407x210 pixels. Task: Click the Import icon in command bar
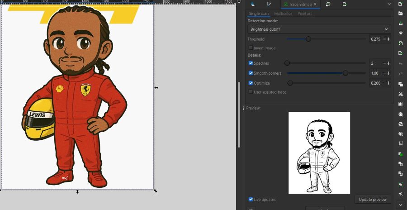[401, 43]
